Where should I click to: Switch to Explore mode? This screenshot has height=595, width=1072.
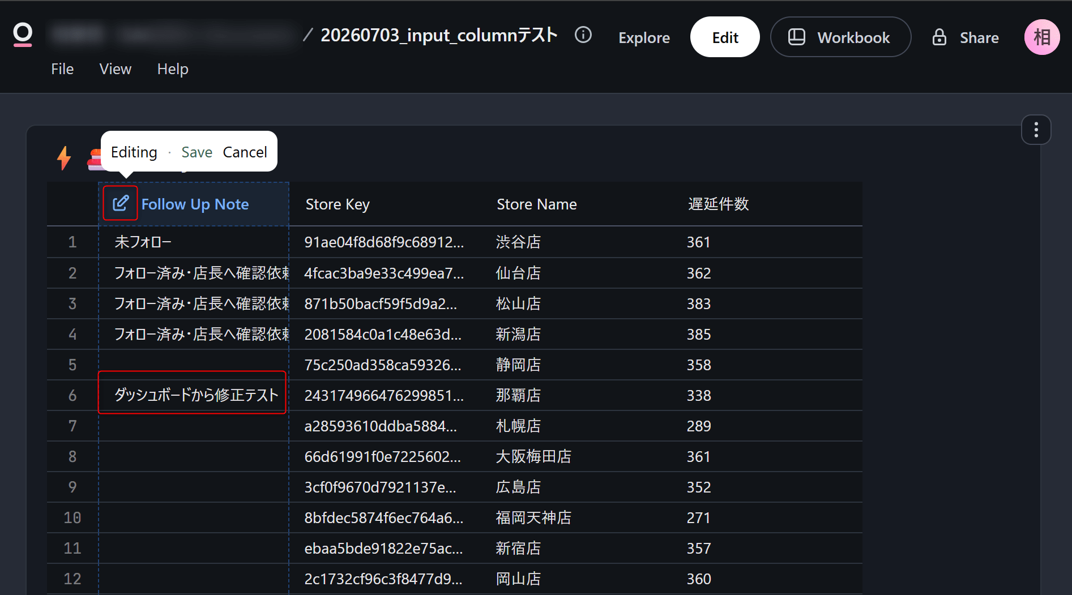[x=644, y=38]
